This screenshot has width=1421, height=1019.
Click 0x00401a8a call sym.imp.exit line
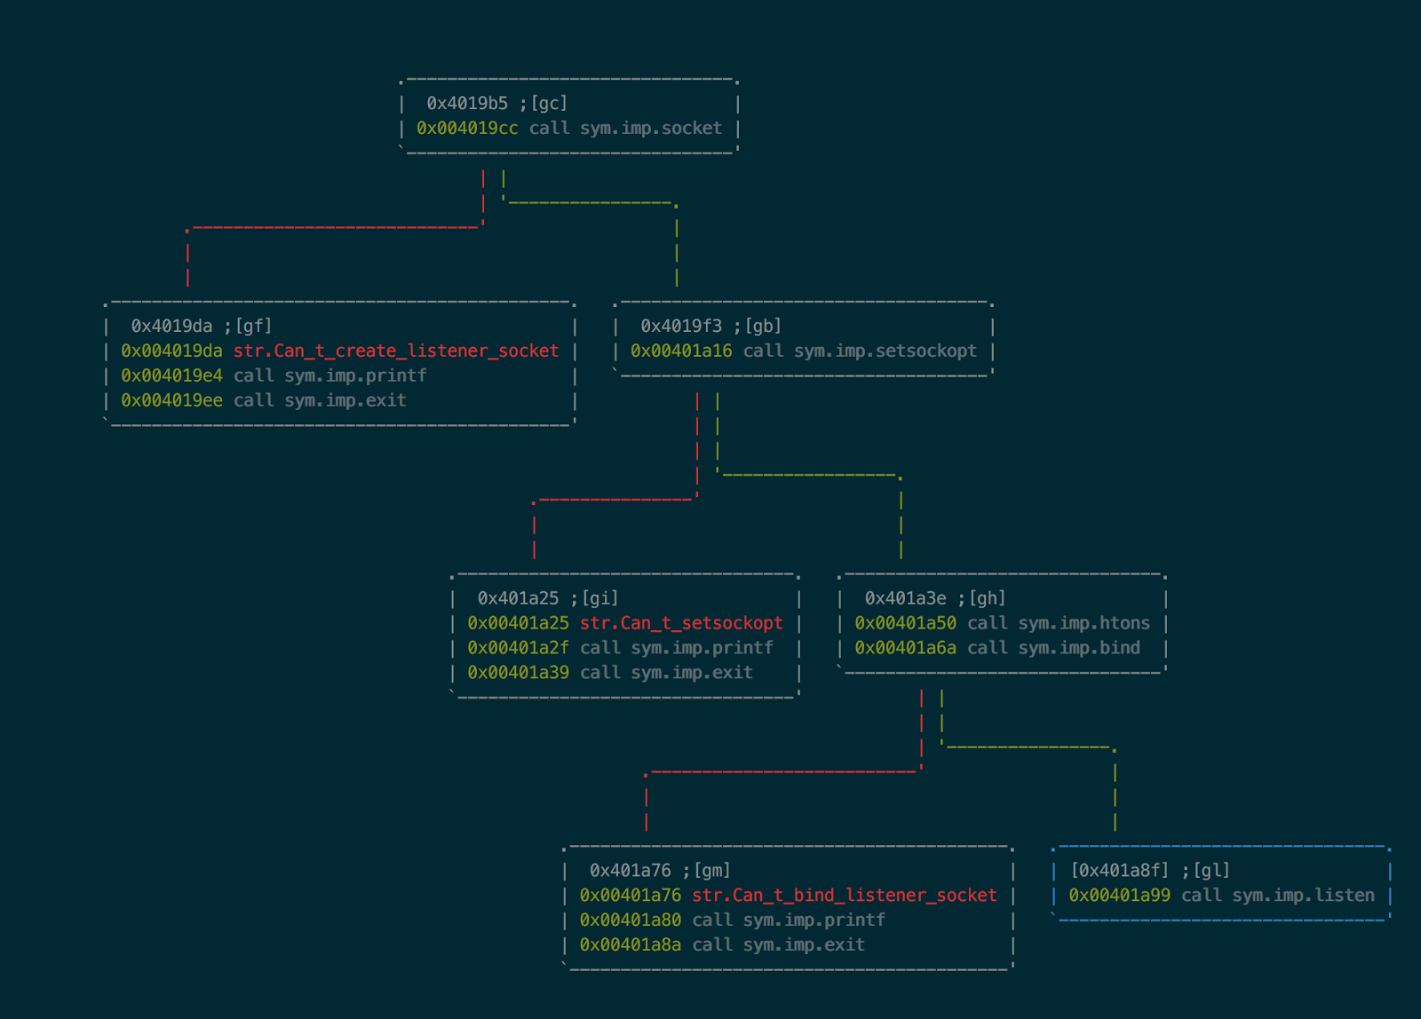pyautogui.click(x=722, y=946)
